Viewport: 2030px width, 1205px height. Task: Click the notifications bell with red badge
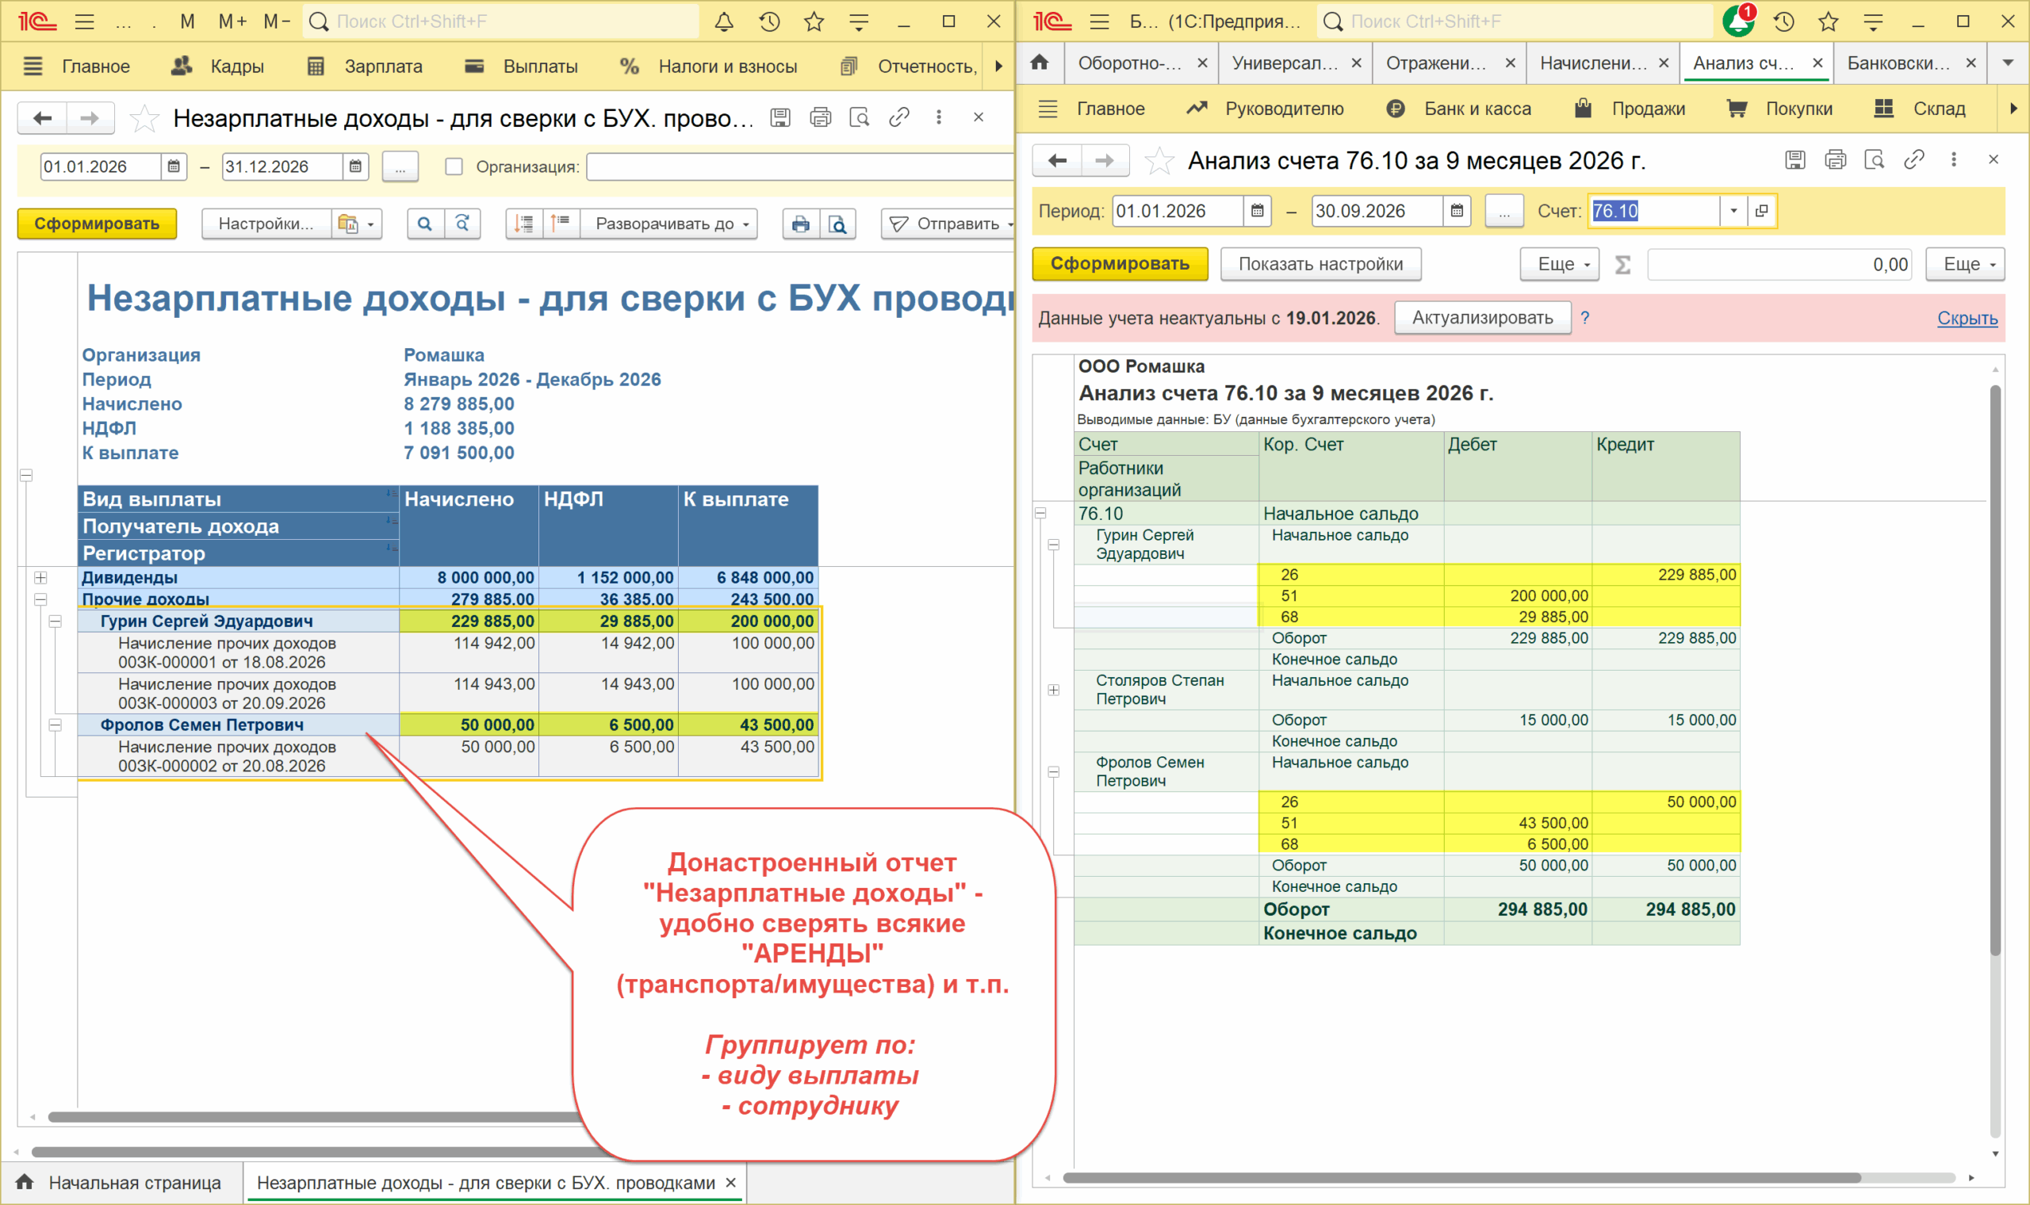[1737, 21]
